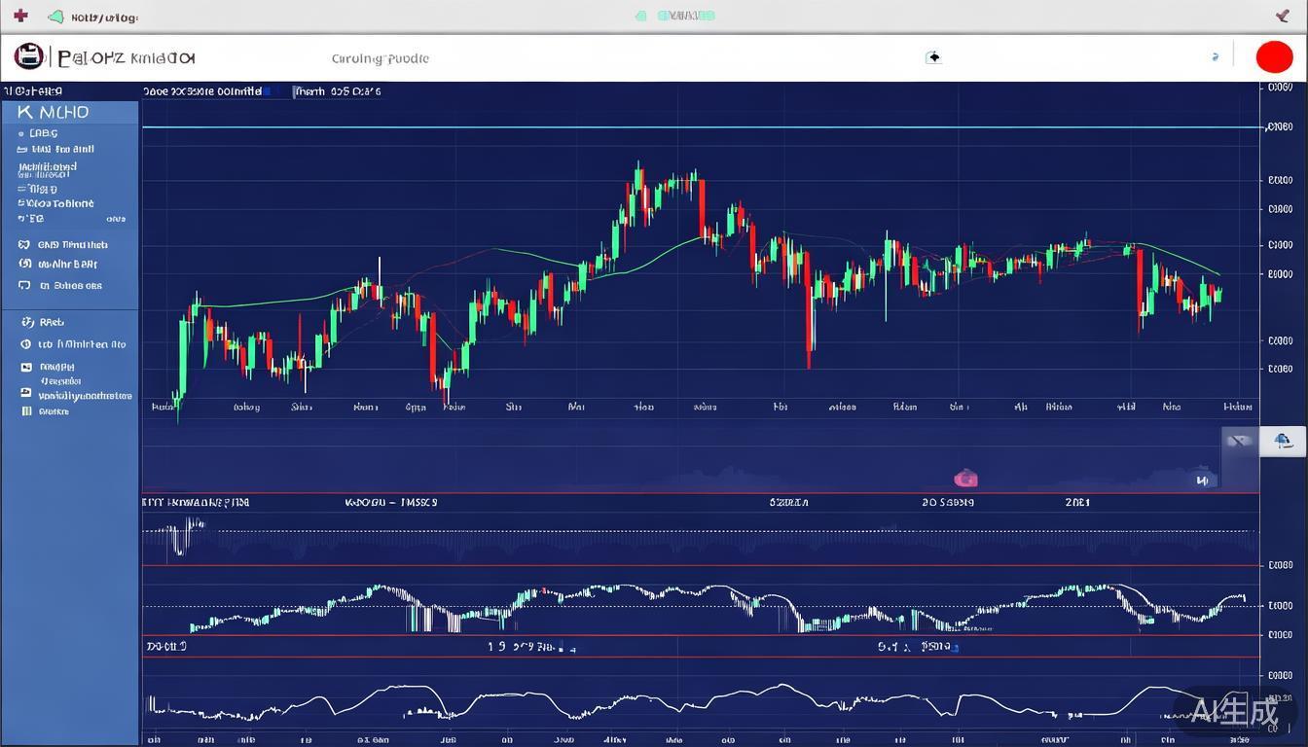This screenshot has height=747, width=1308.
Task: Click the hammer icon at top right
Action: click(x=1282, y=16)
